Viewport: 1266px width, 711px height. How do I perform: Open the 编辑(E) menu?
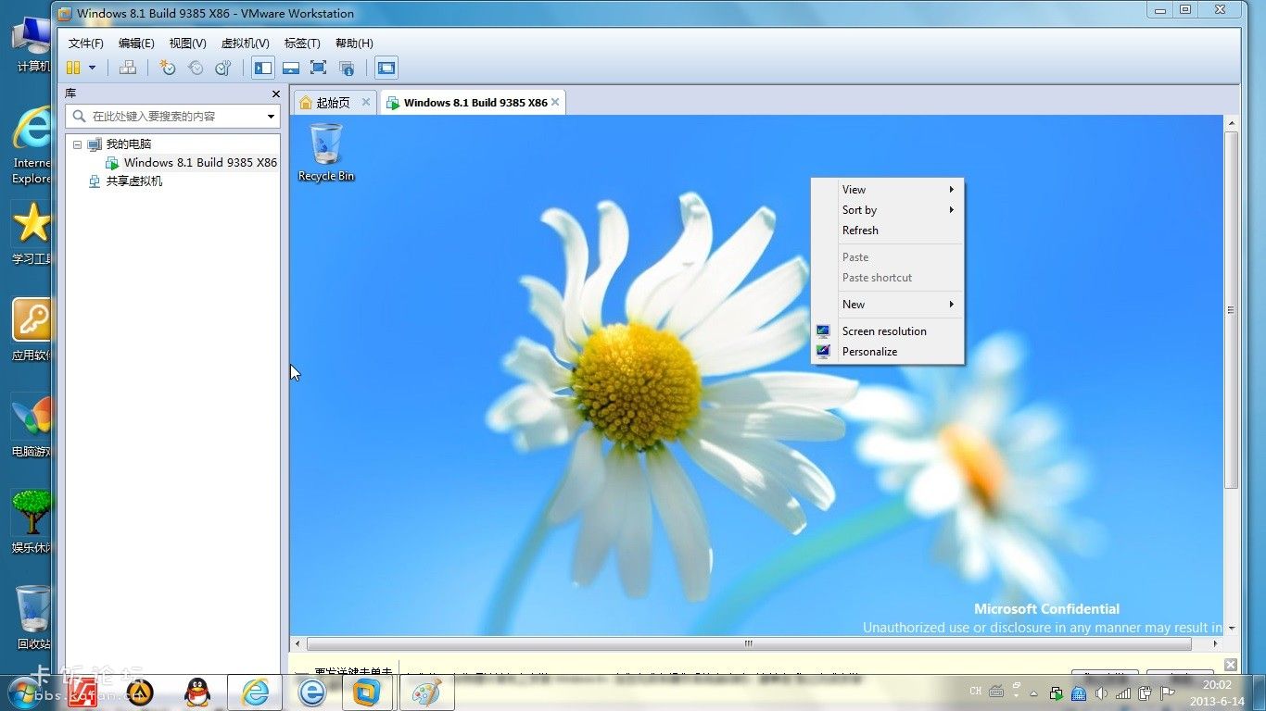pyautogui.click(x=136, y=44)
